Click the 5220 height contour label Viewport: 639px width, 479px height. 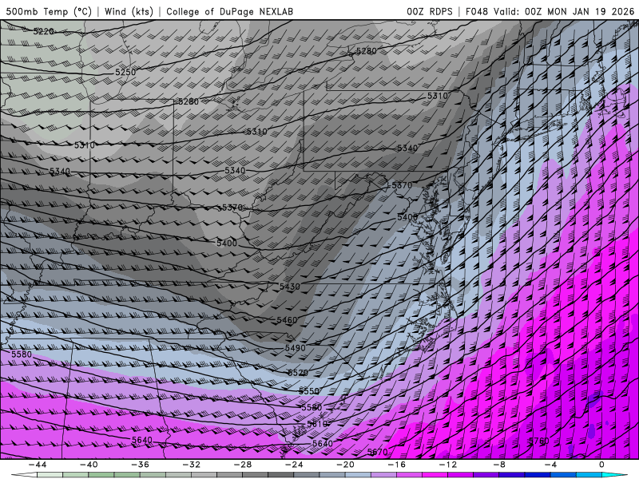pyautogui.click(x=43, y=31)
